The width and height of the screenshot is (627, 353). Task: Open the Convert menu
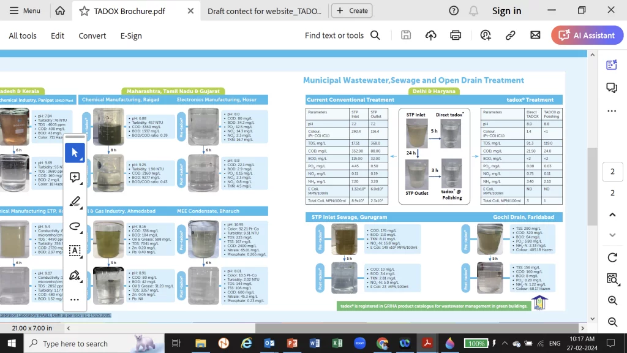[x=92, y=36]
